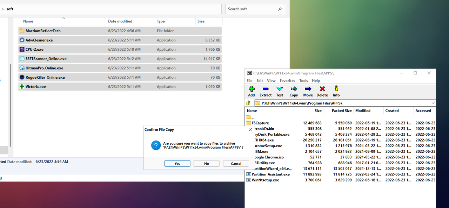Click the 14,917 KB size cell in Explorer
Viewport: 449px width, 208px height.
212,59
